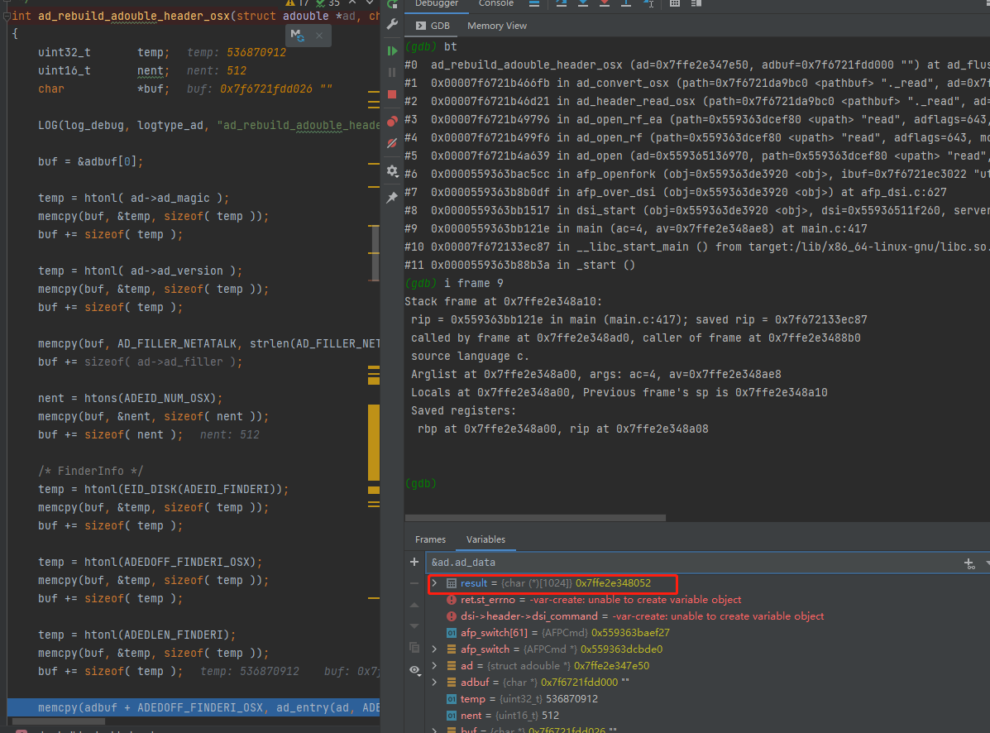990x733 pixels.
Task: Open the wrench settings icon in debug sidebar
Action: click(392, 25)
